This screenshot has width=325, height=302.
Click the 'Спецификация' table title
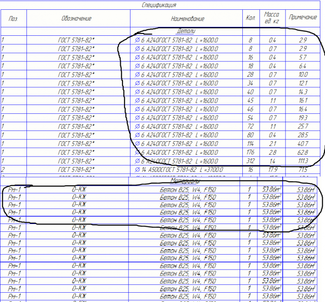(x=159, y=5)
